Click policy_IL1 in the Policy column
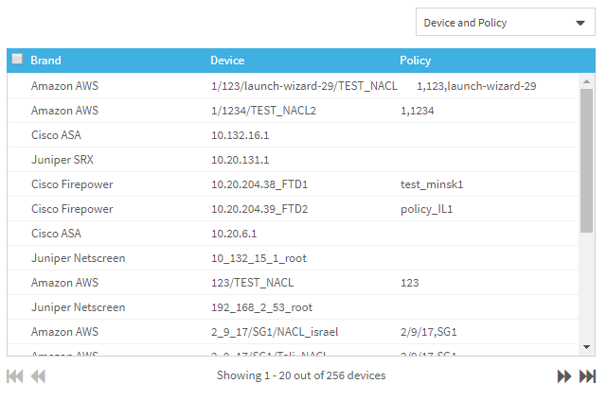Screen dimensions: 607x401 tap(426, 209)
